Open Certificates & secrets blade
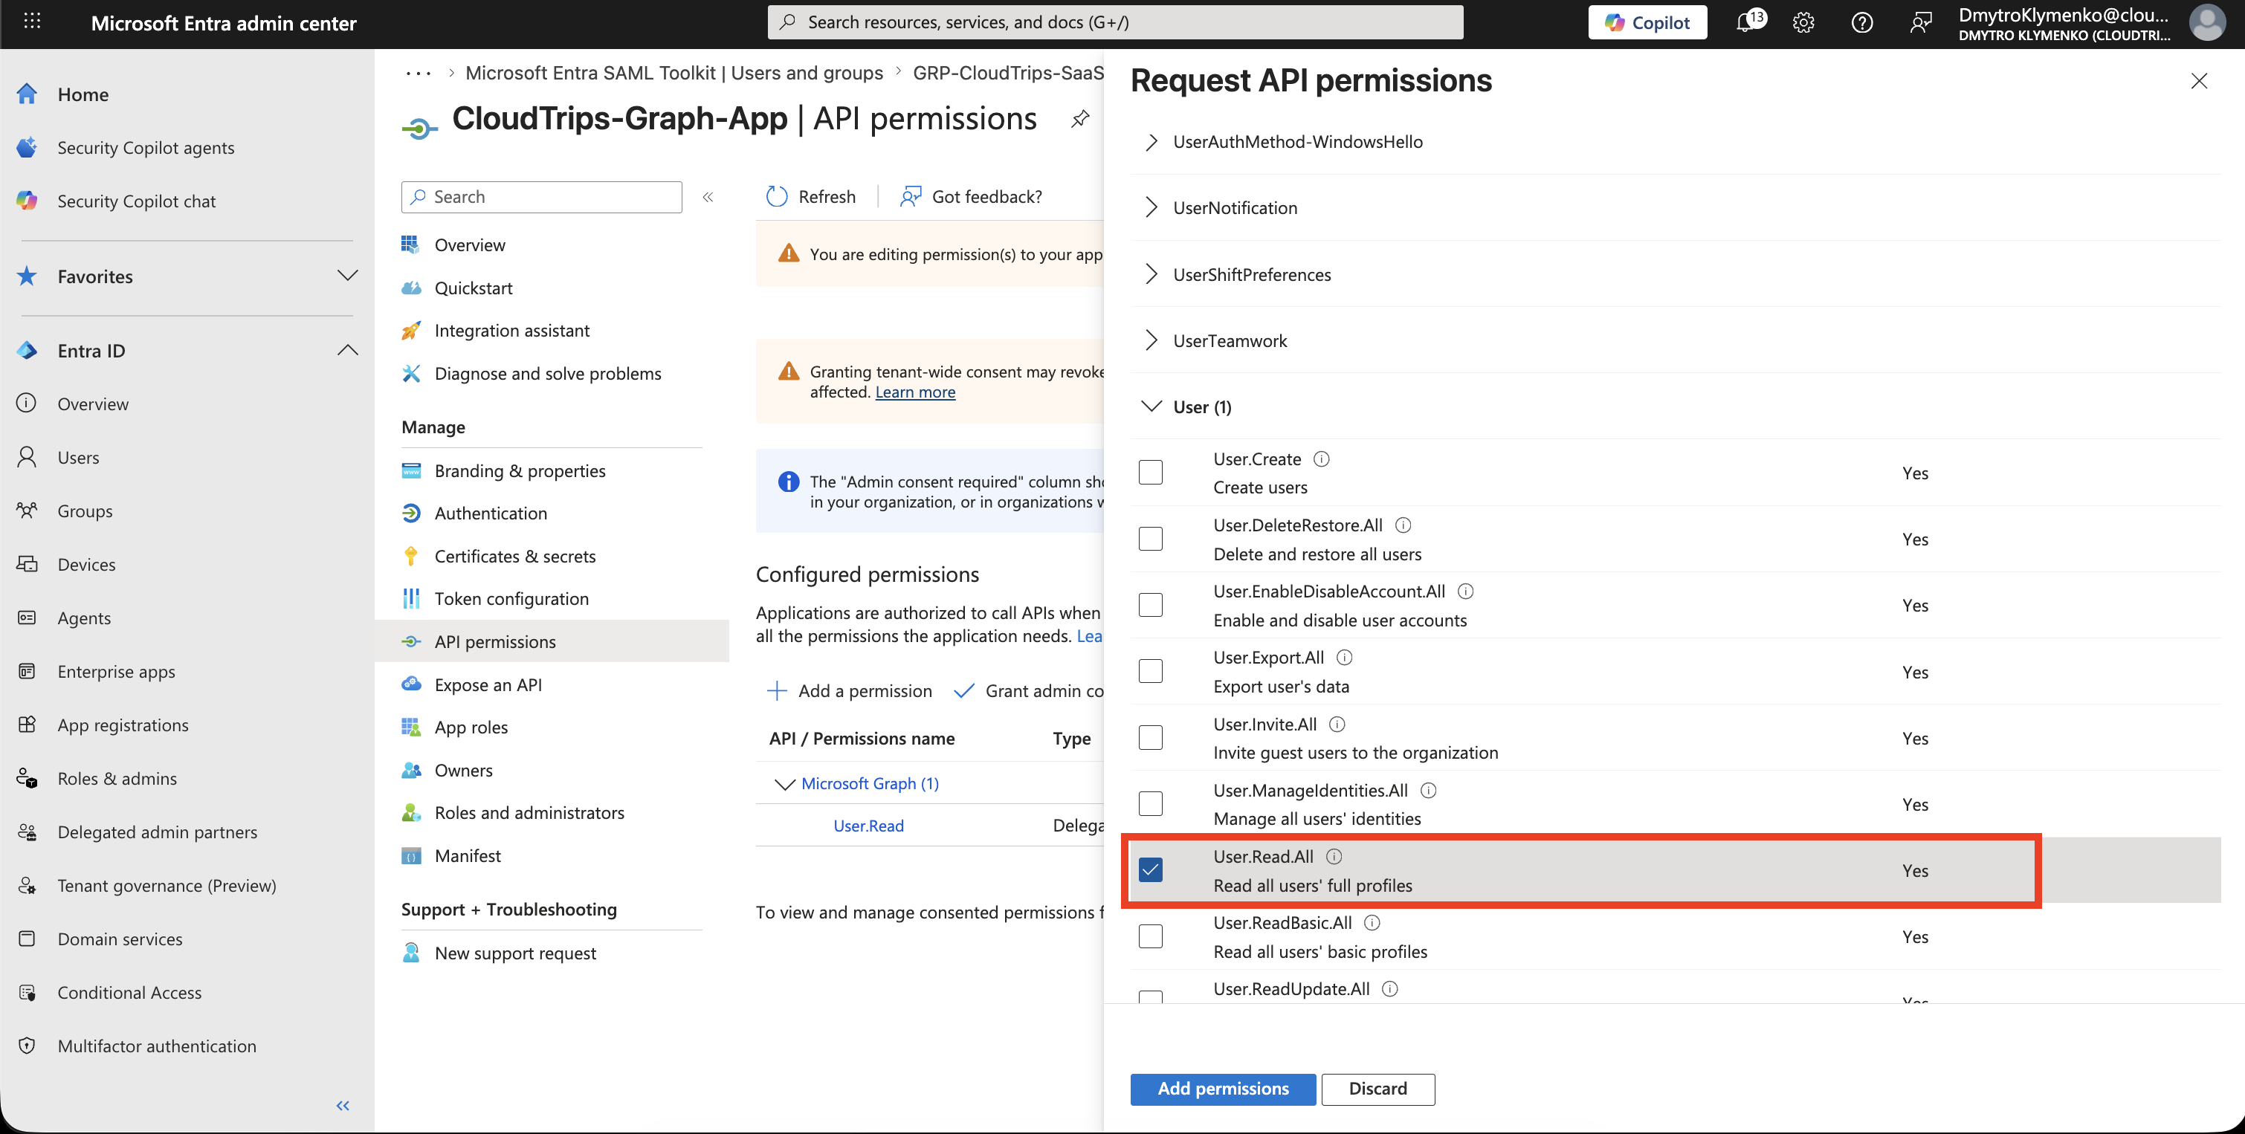 (514, 556)
